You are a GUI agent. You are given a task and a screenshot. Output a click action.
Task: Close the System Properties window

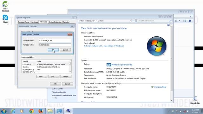tap(74, 18)
